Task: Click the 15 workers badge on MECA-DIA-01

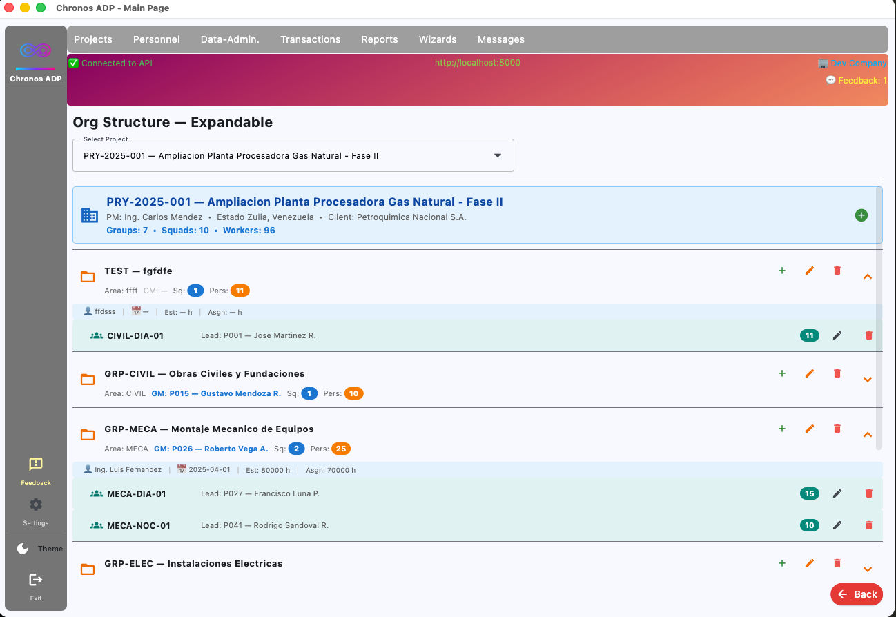Action: [x=810, y=493]
